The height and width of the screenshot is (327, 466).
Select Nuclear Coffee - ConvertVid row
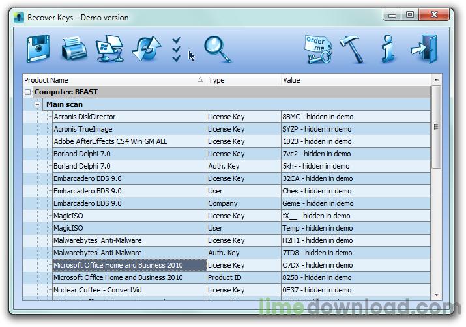pos(241,290)
